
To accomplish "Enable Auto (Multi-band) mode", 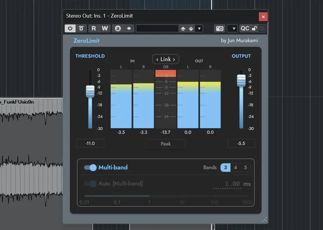I will pyautogui.click(x=90, y=183).
